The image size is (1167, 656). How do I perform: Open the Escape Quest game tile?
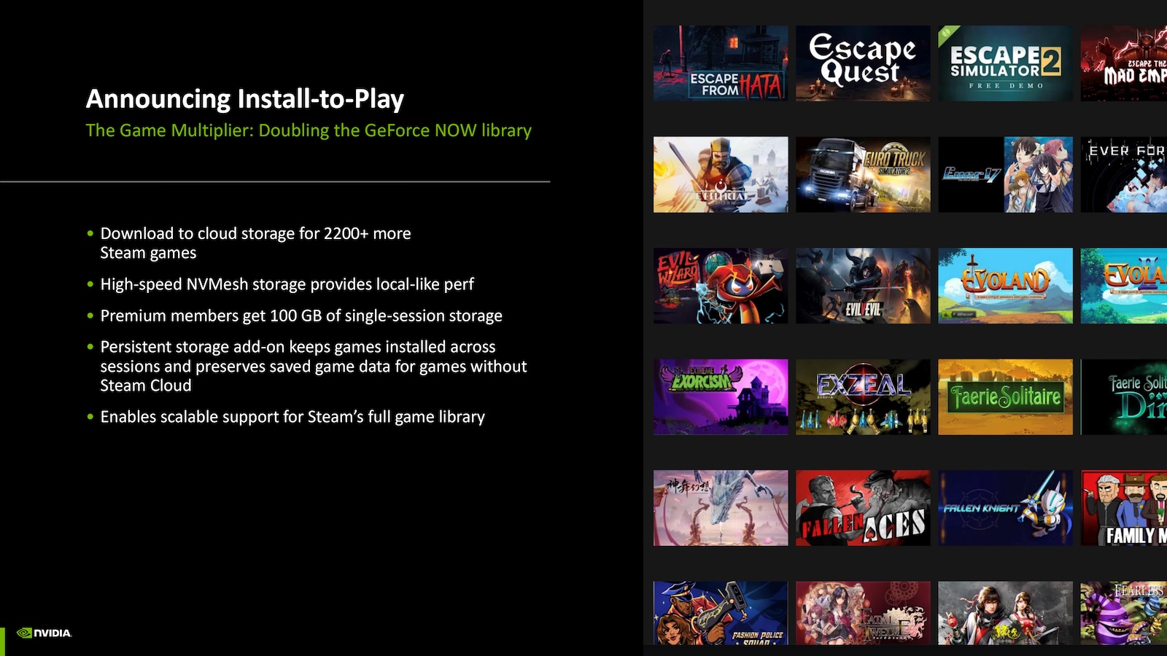(862, 63)
